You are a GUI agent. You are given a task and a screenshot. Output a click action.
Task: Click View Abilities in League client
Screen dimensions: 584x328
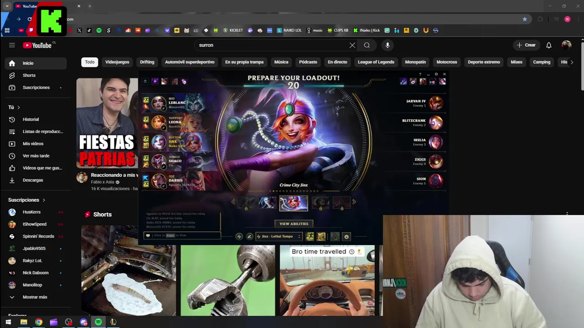point(294,224)
